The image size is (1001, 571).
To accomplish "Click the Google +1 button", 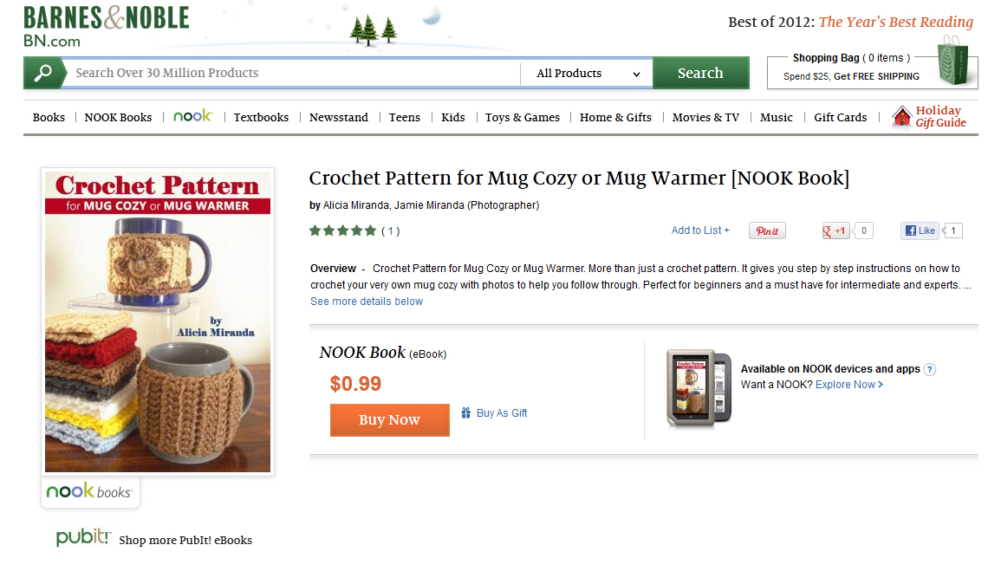I will coord(836,230).
